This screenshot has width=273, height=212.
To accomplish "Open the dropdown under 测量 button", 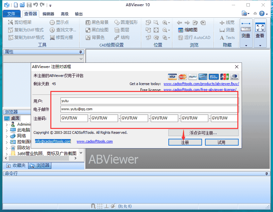I will pyautogui.click(x=246, y=45).
